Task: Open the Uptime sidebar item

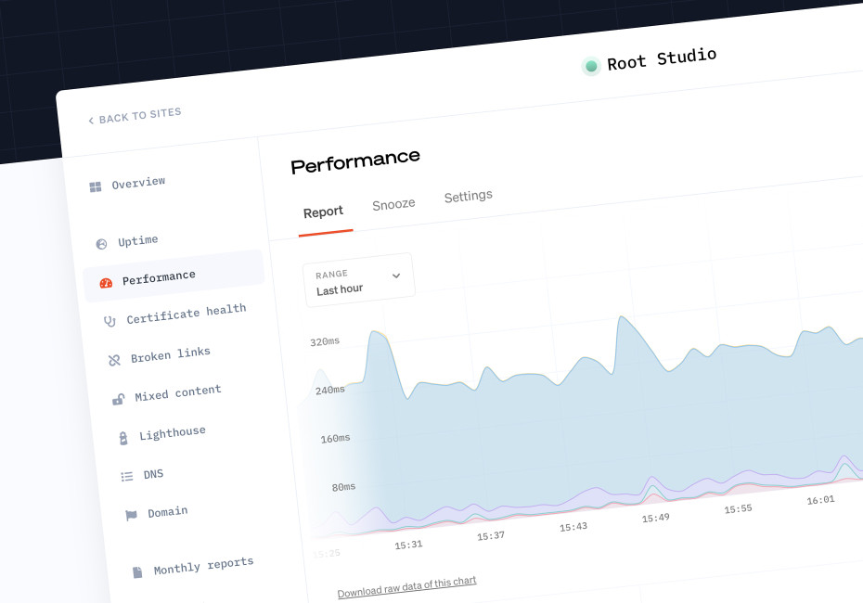Action: [127, 242]
